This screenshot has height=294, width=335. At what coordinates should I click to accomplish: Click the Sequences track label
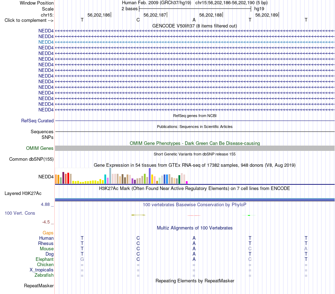pyautogui.click(x=42, y=132)
